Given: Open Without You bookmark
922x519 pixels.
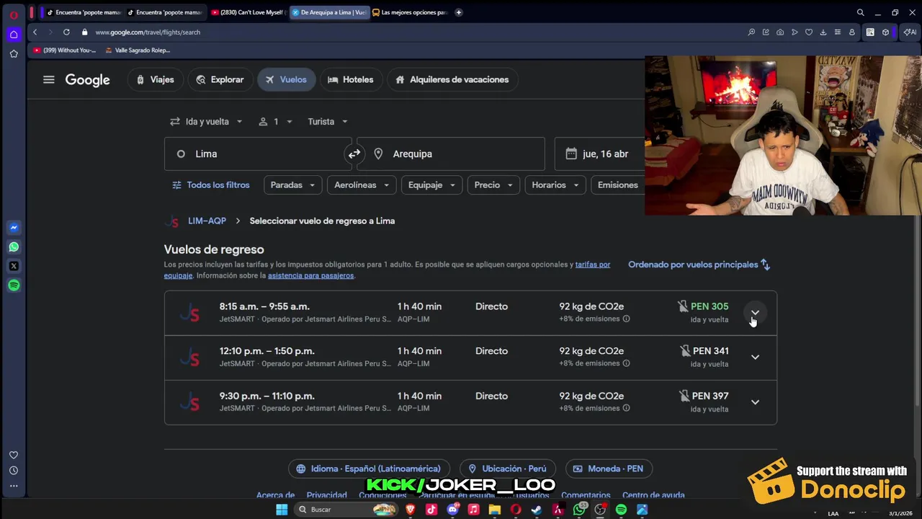Looking at the screenshot, I should coord(65,50).
